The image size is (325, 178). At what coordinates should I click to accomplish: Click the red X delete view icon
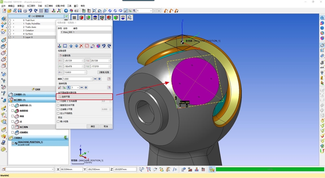81,46
